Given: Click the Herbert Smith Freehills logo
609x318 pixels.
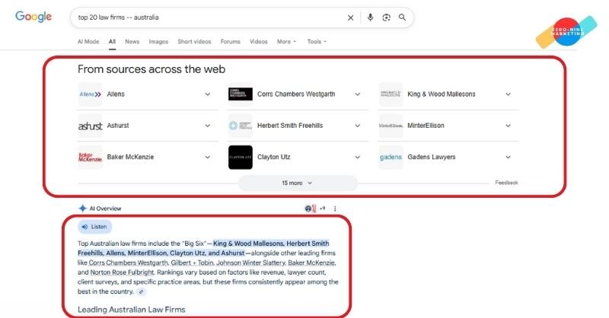Looking at the screenshot, I should click(241, 126).
